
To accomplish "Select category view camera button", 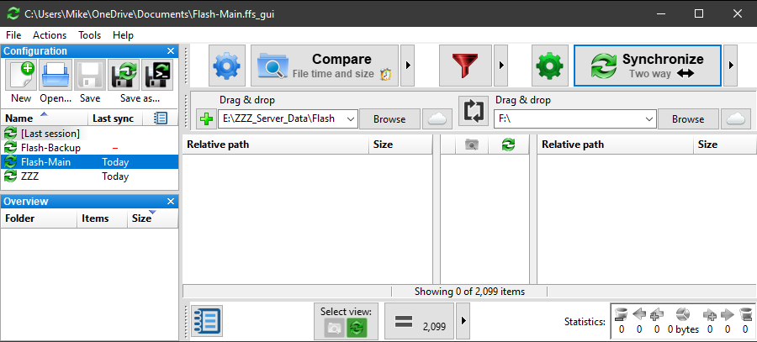I will tap(334, 328).
